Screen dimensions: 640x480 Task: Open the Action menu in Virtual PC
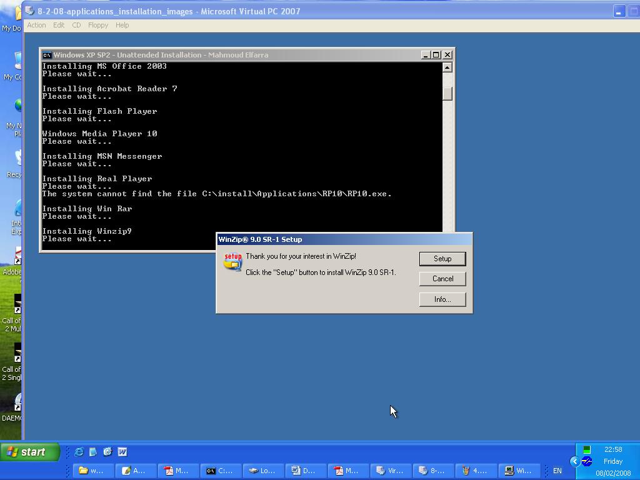[x=36, y=25]
